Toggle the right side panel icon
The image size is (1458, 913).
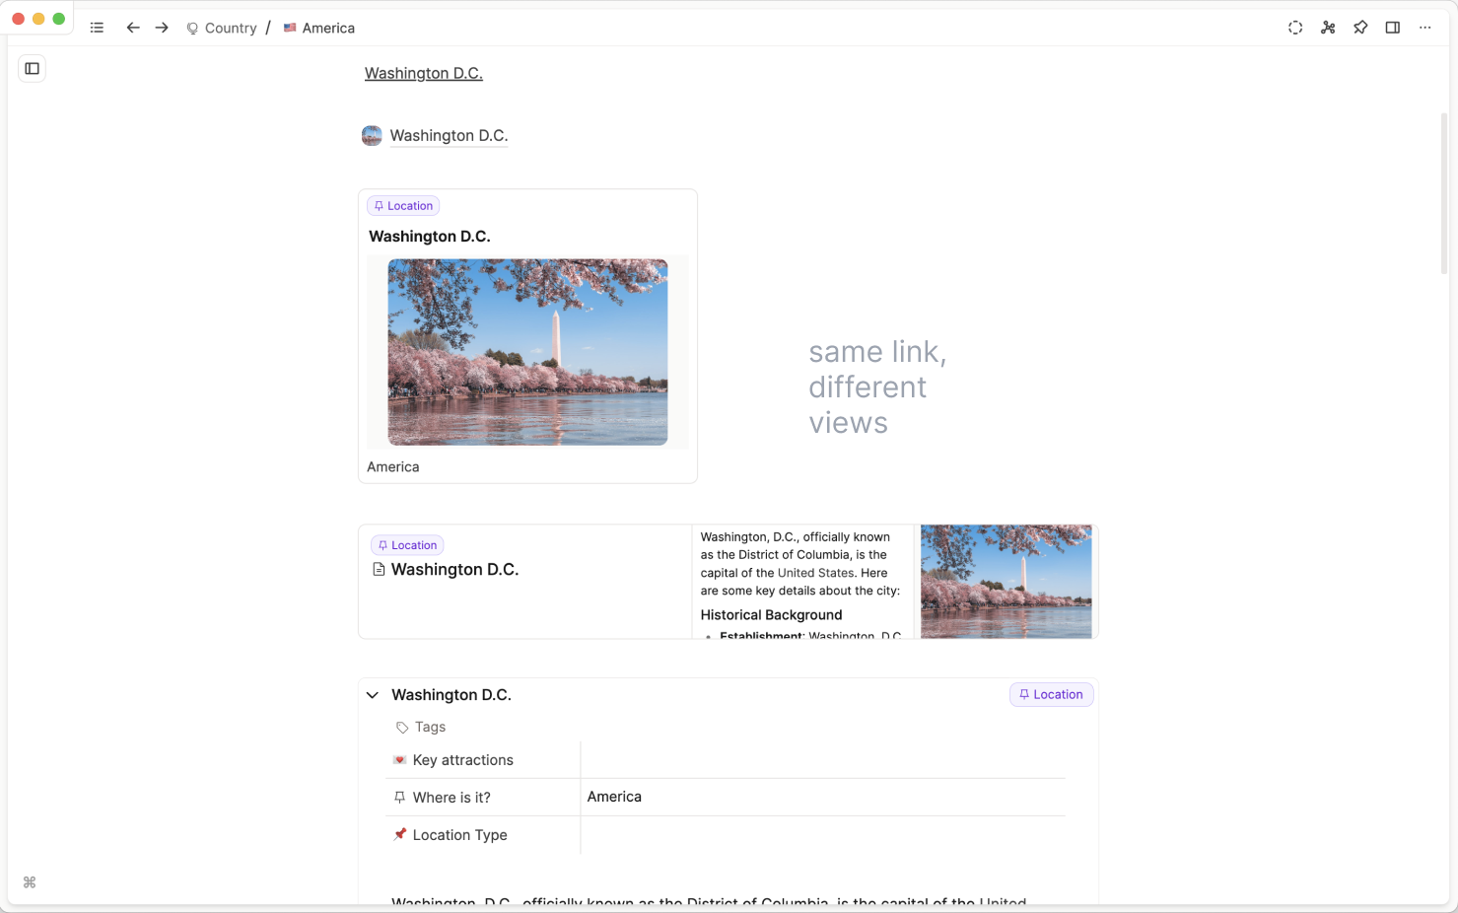[1393, 28]
